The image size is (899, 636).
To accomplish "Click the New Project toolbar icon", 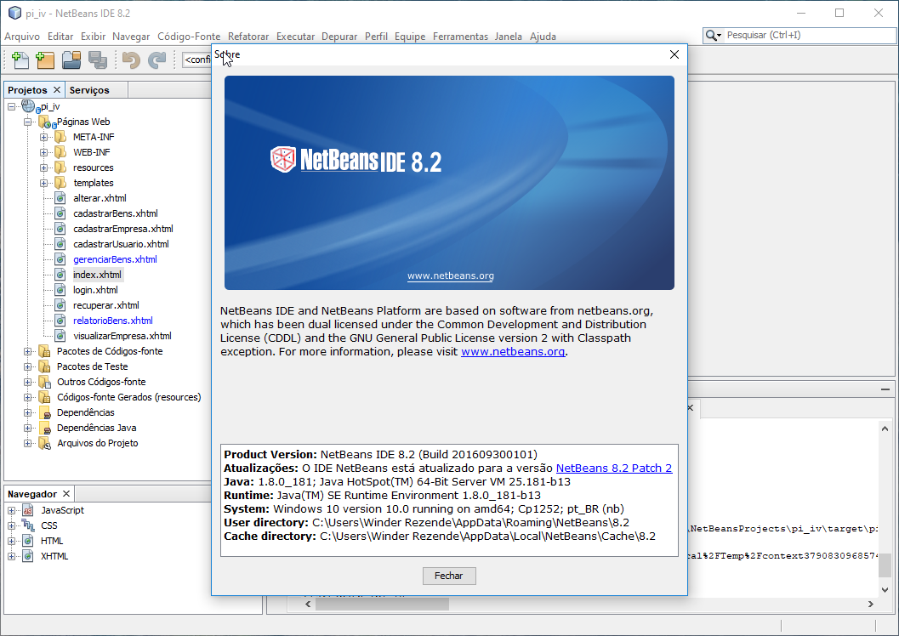I will (45, 60).
